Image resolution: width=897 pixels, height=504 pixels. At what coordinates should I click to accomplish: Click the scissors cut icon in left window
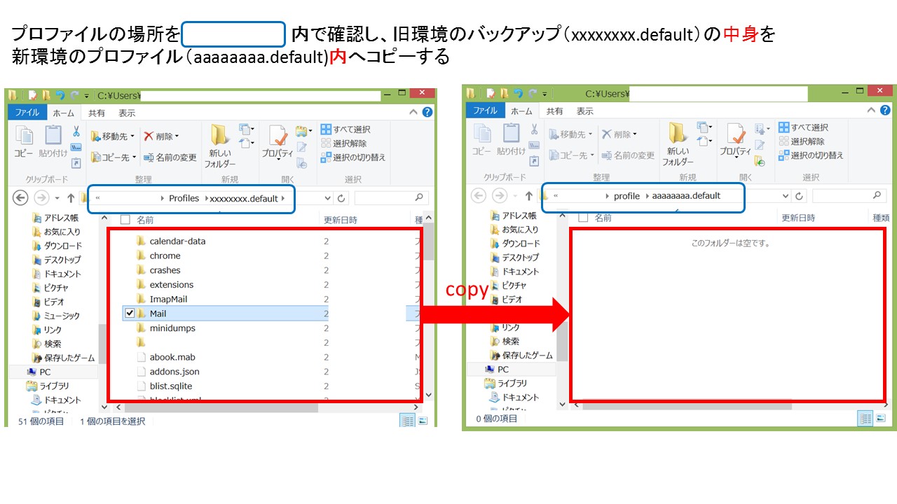(76, 132)
